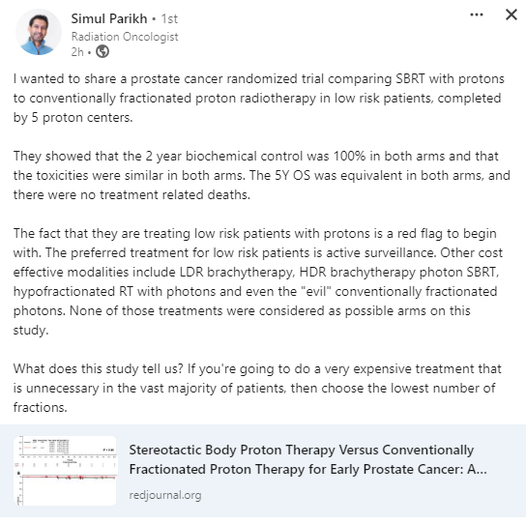Click the single word line 'study.'
Image resolution: width=526 pixels, height=524 pixels.
(x=31, y=331)
